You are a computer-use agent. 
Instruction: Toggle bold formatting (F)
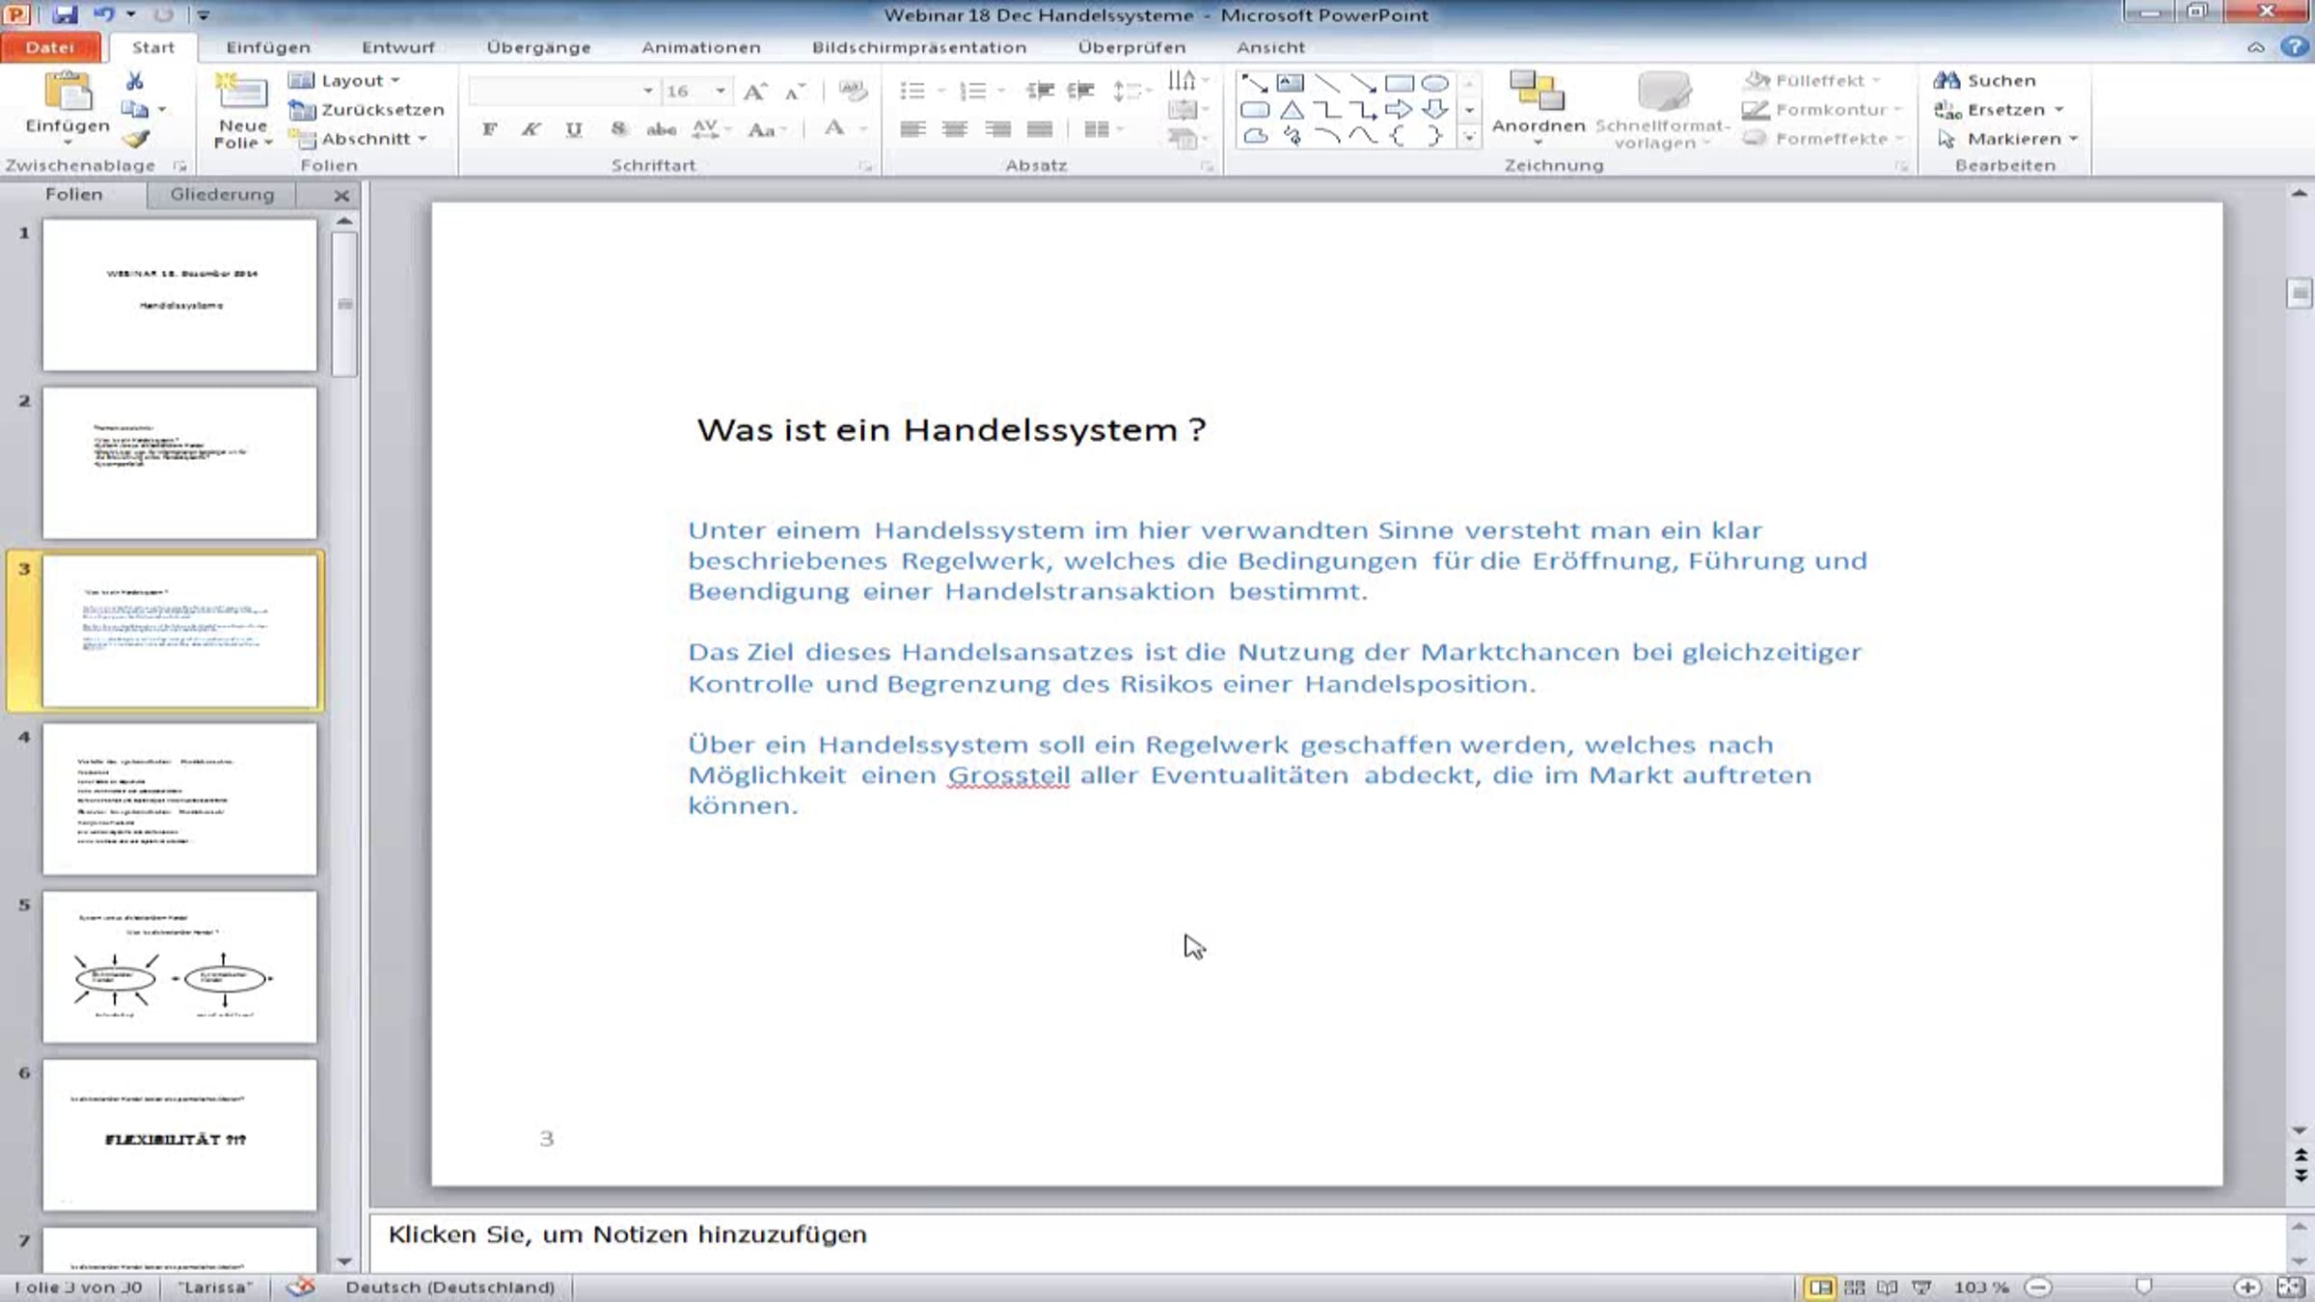(x=489, y=129)
